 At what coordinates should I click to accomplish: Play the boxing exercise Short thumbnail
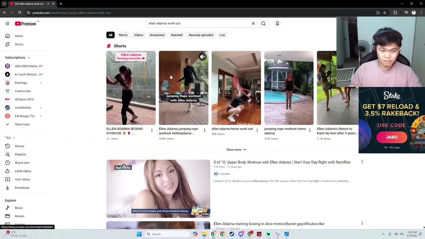pyautogui.click(x=131, y=88)
